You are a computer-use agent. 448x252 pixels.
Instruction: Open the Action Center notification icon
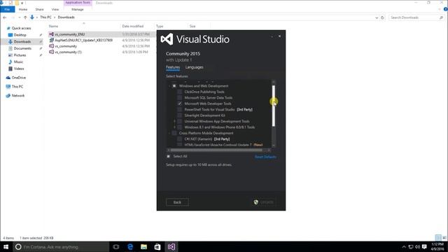click(424, 247)
